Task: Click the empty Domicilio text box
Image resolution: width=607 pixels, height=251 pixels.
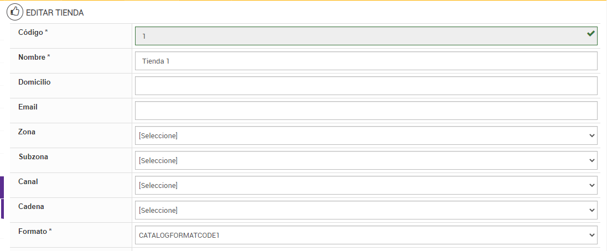Action: [366, 86]
